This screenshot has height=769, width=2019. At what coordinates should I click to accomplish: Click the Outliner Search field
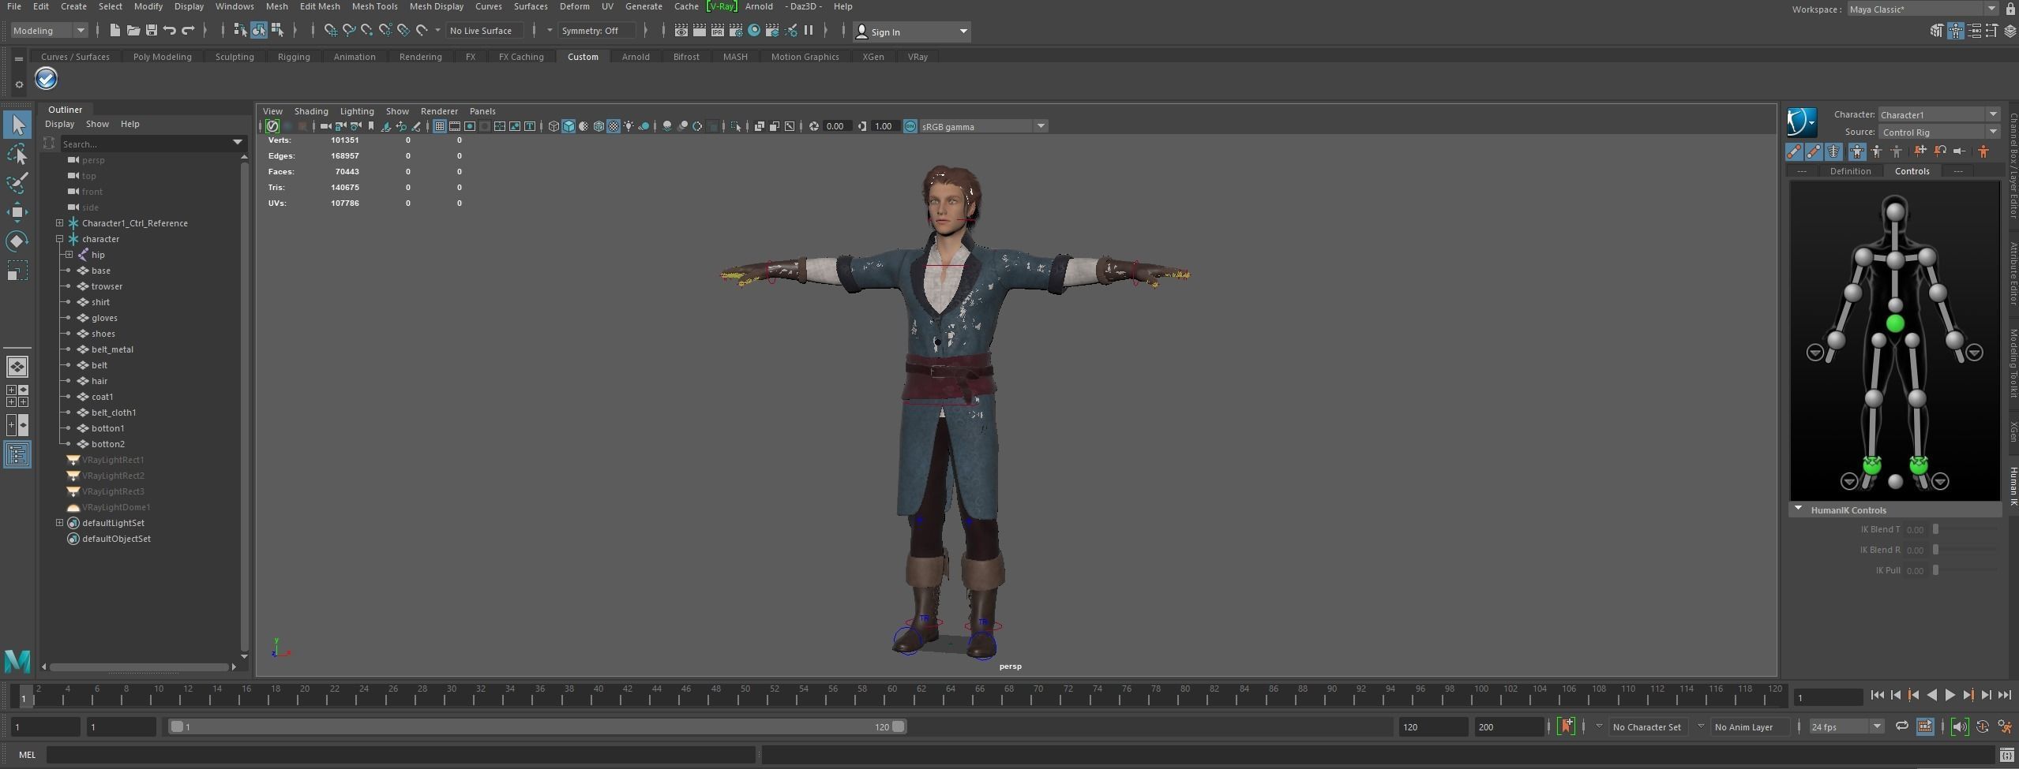coord(152,144)
